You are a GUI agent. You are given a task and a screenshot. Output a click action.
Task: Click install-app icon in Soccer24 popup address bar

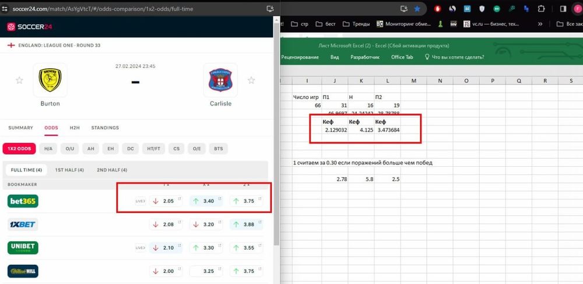pos(271,8)
